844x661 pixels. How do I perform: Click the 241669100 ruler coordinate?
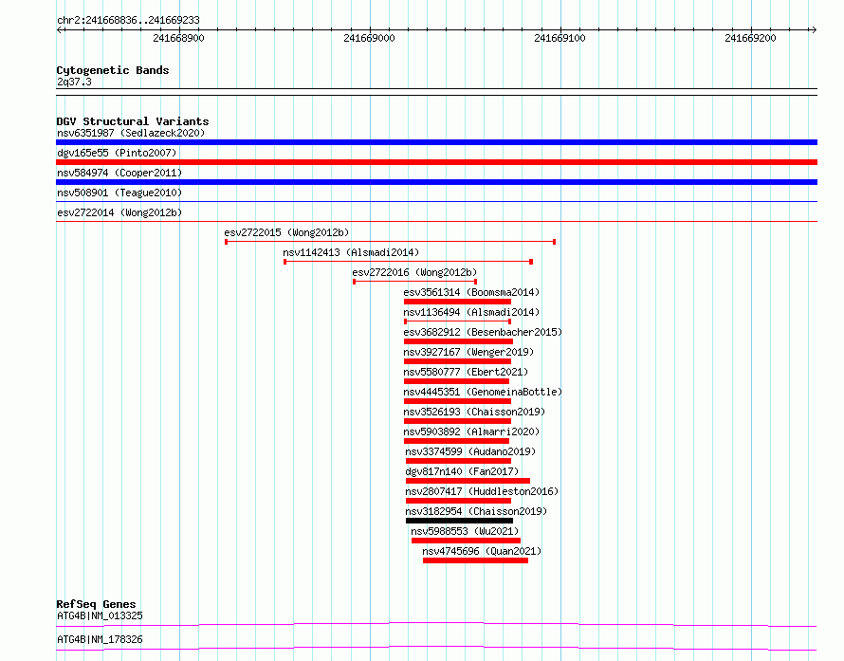pos(560,38)
